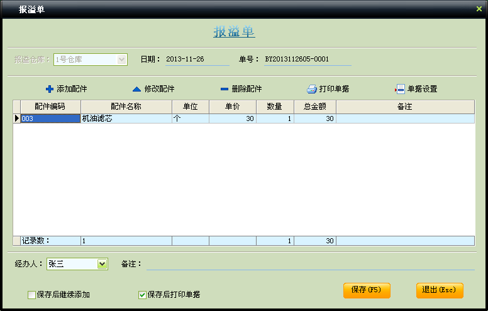Enable 保存后继续添加 checkbox

tap(31, 295)
